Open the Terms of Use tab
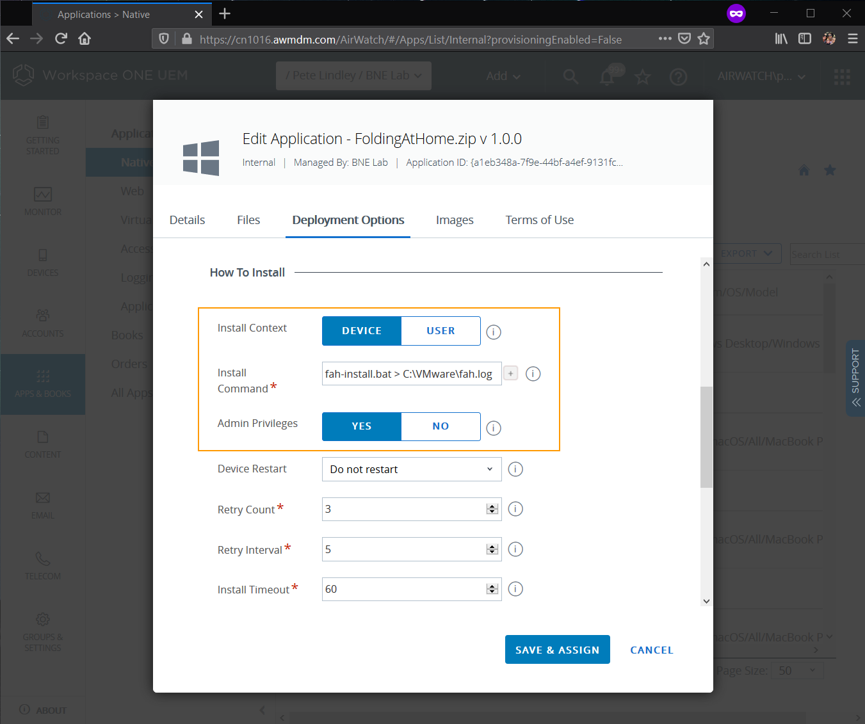865x724 pixels. pyautogui.click(x=540, y=220)
